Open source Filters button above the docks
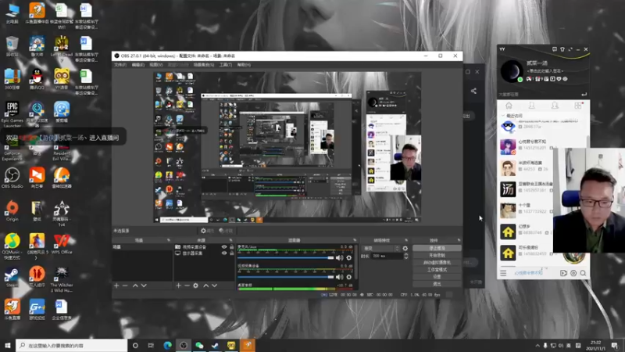The width and height of the screenshot is (625, 352). click(226, 231)
